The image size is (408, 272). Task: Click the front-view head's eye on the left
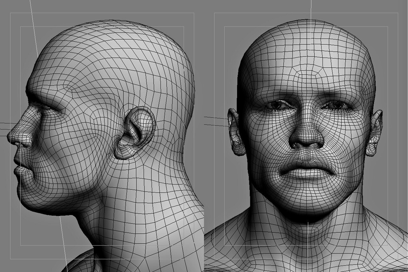276,106
